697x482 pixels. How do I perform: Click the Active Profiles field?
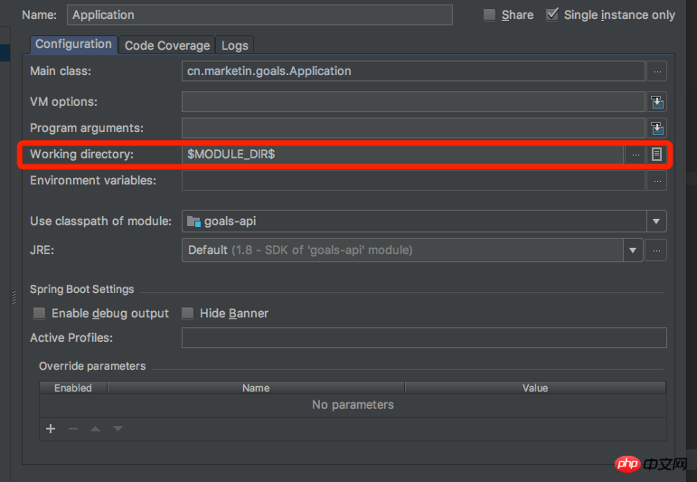pos(424,338)
